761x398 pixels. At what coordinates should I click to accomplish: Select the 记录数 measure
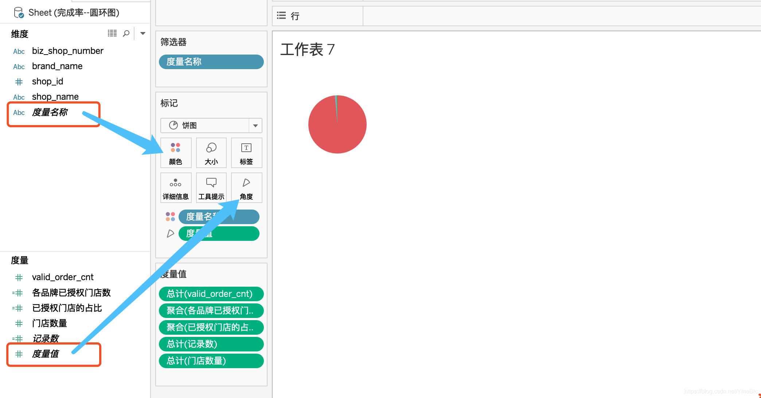click(46, 339)
